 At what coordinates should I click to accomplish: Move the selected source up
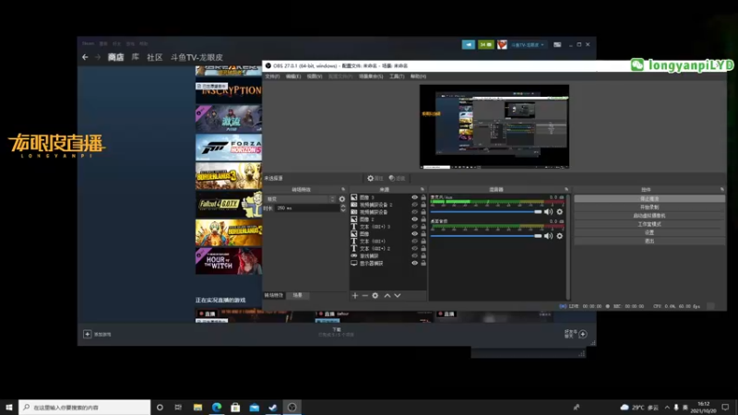click(387, 295)
